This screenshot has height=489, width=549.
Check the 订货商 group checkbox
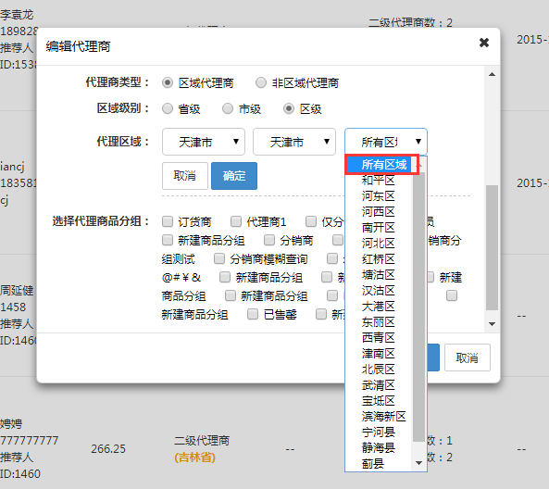tap(168, 221)
